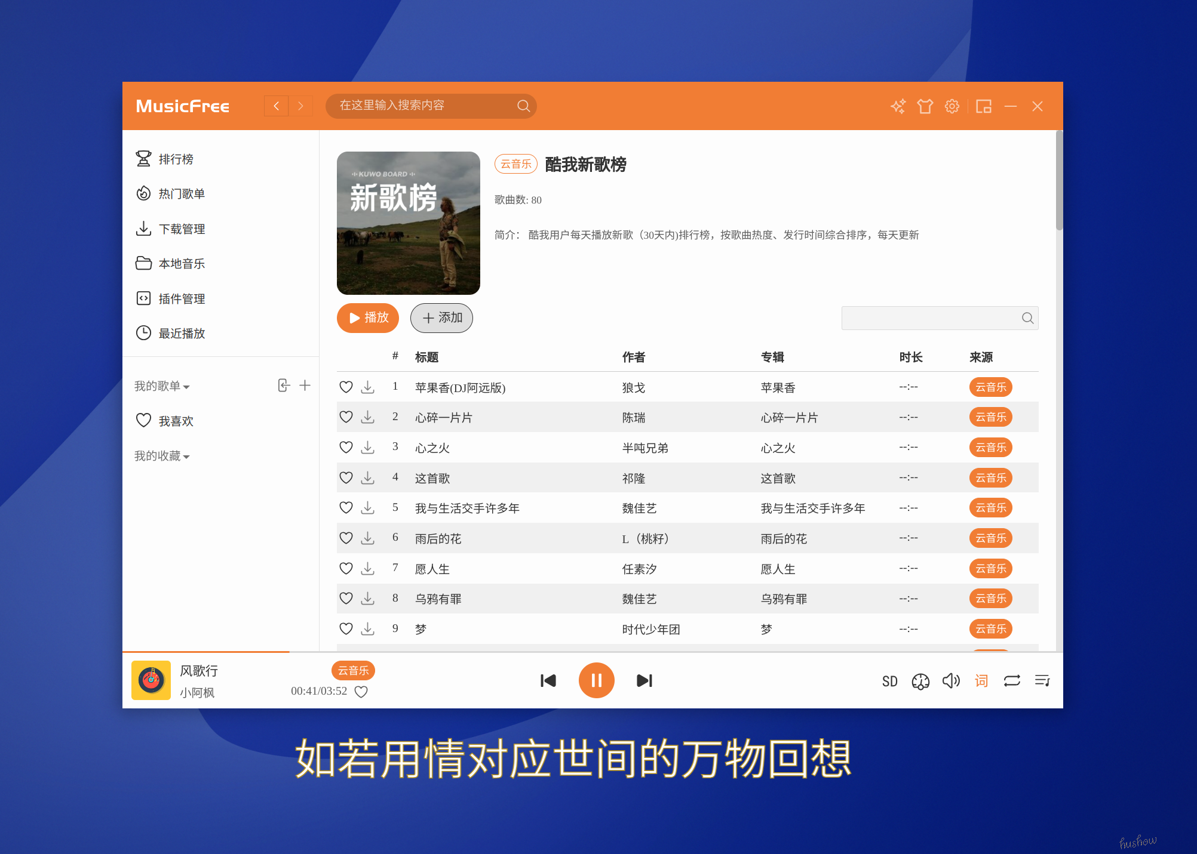Like the song 苹果香(DJ阿远版)
The height and width of the screenshot is (854, 1197).
(x=346, y=387)
